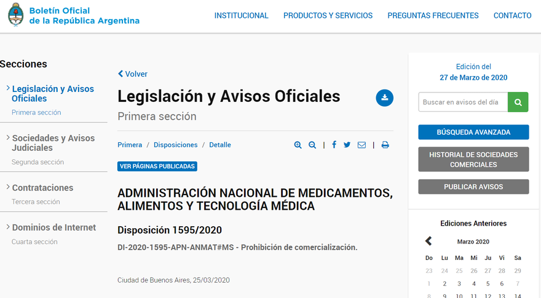541x298 pixels.
Task: Click the Segunda sección sidebar subtitle
Action: pos(38,162)
